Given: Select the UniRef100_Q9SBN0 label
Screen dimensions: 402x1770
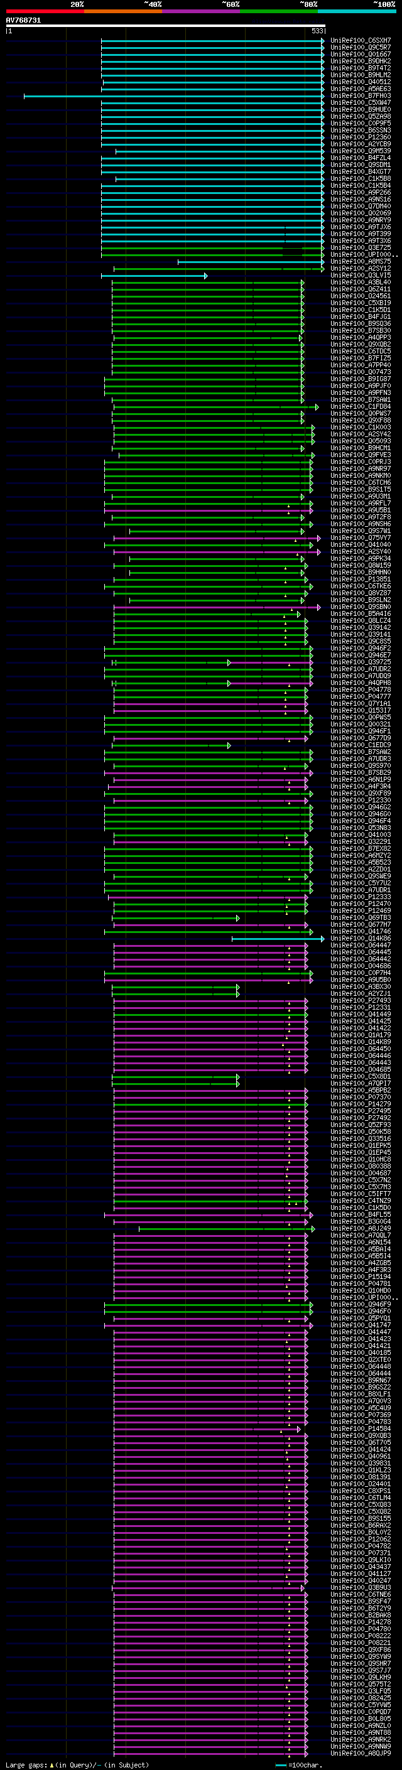Looking at the screenshot, I should coord(361,607).
